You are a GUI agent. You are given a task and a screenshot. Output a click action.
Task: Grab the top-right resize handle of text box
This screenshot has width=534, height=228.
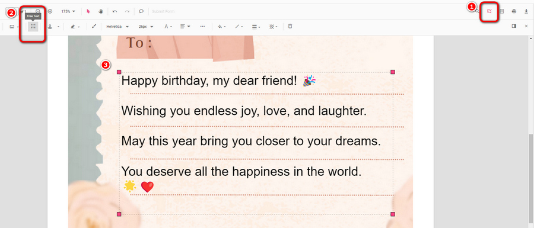[x=393, y=72]
